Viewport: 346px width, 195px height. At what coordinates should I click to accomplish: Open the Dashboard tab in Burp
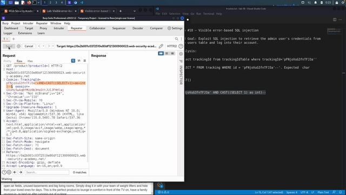(11, 28)
